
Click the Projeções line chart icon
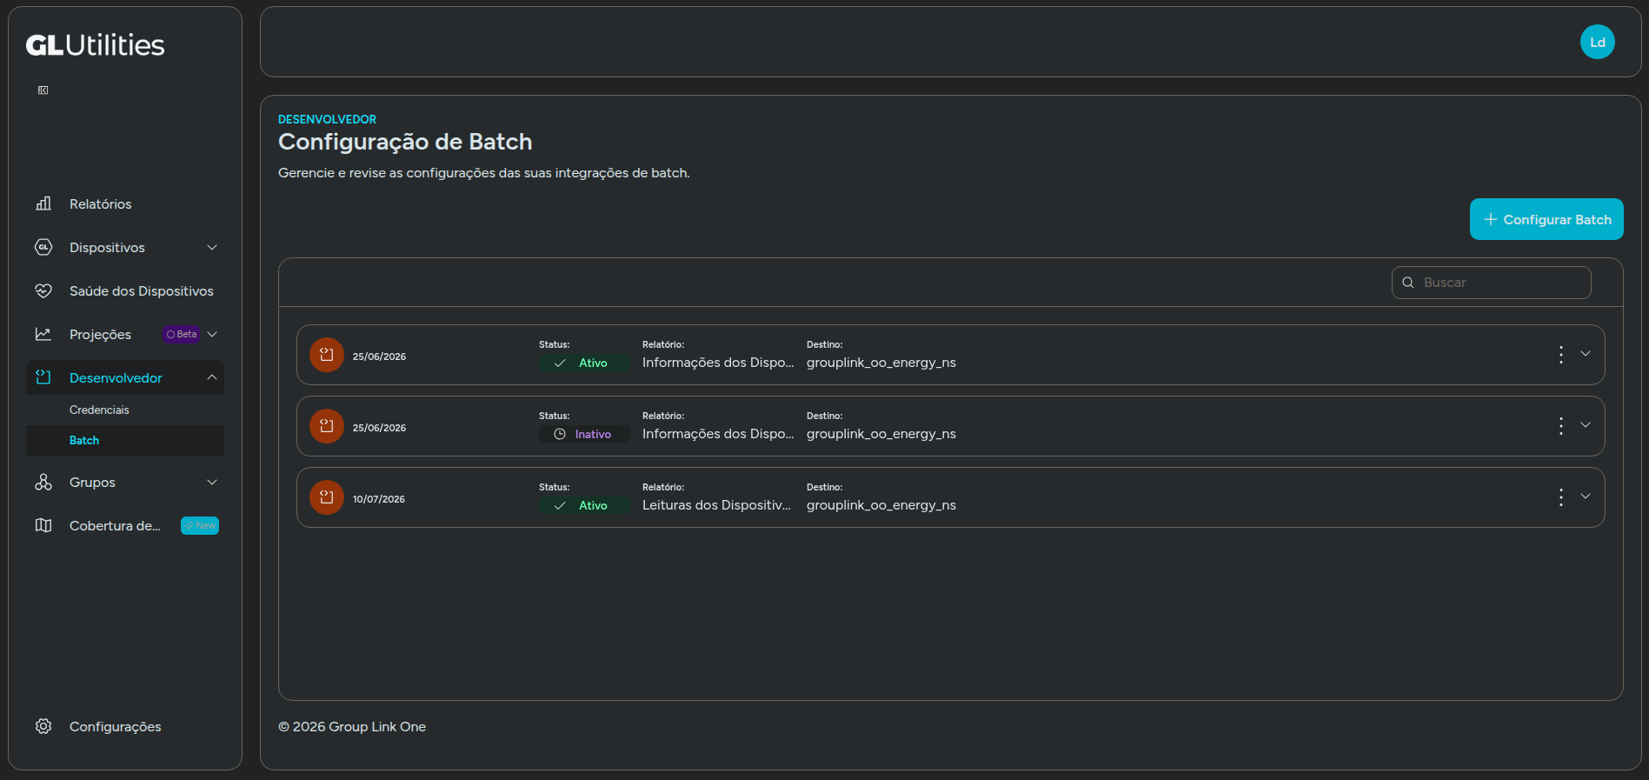(43, 334)
